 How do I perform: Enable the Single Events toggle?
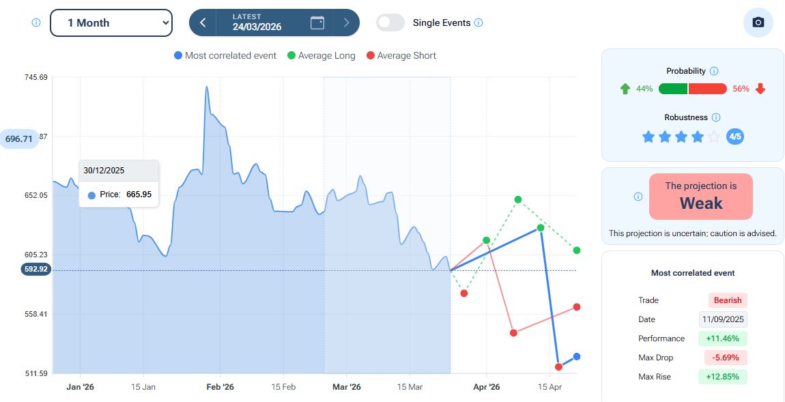coord(390,23)
